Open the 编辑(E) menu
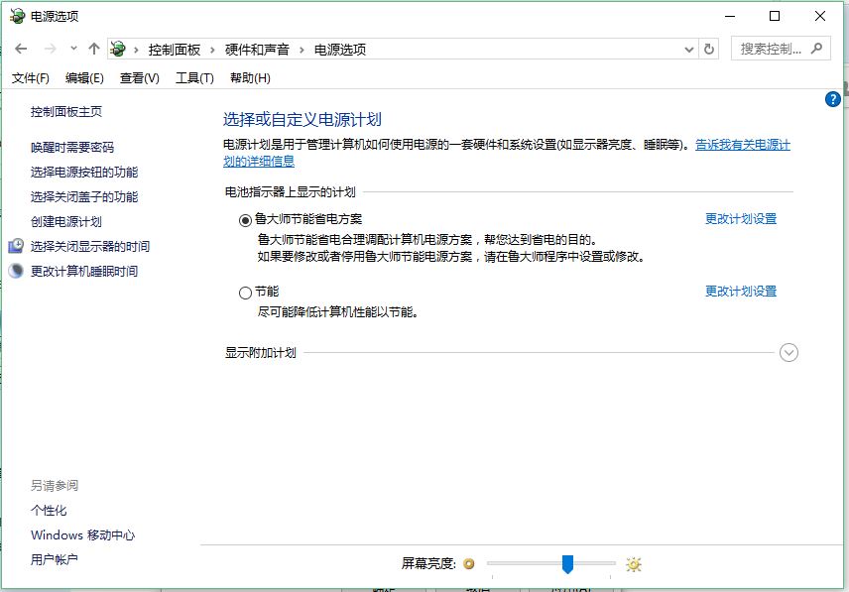The height and width of the screenshot is (592, 849). (84, 78)
